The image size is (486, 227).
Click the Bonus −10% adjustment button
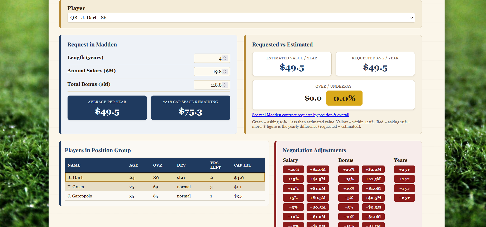[x=349, y=217]
